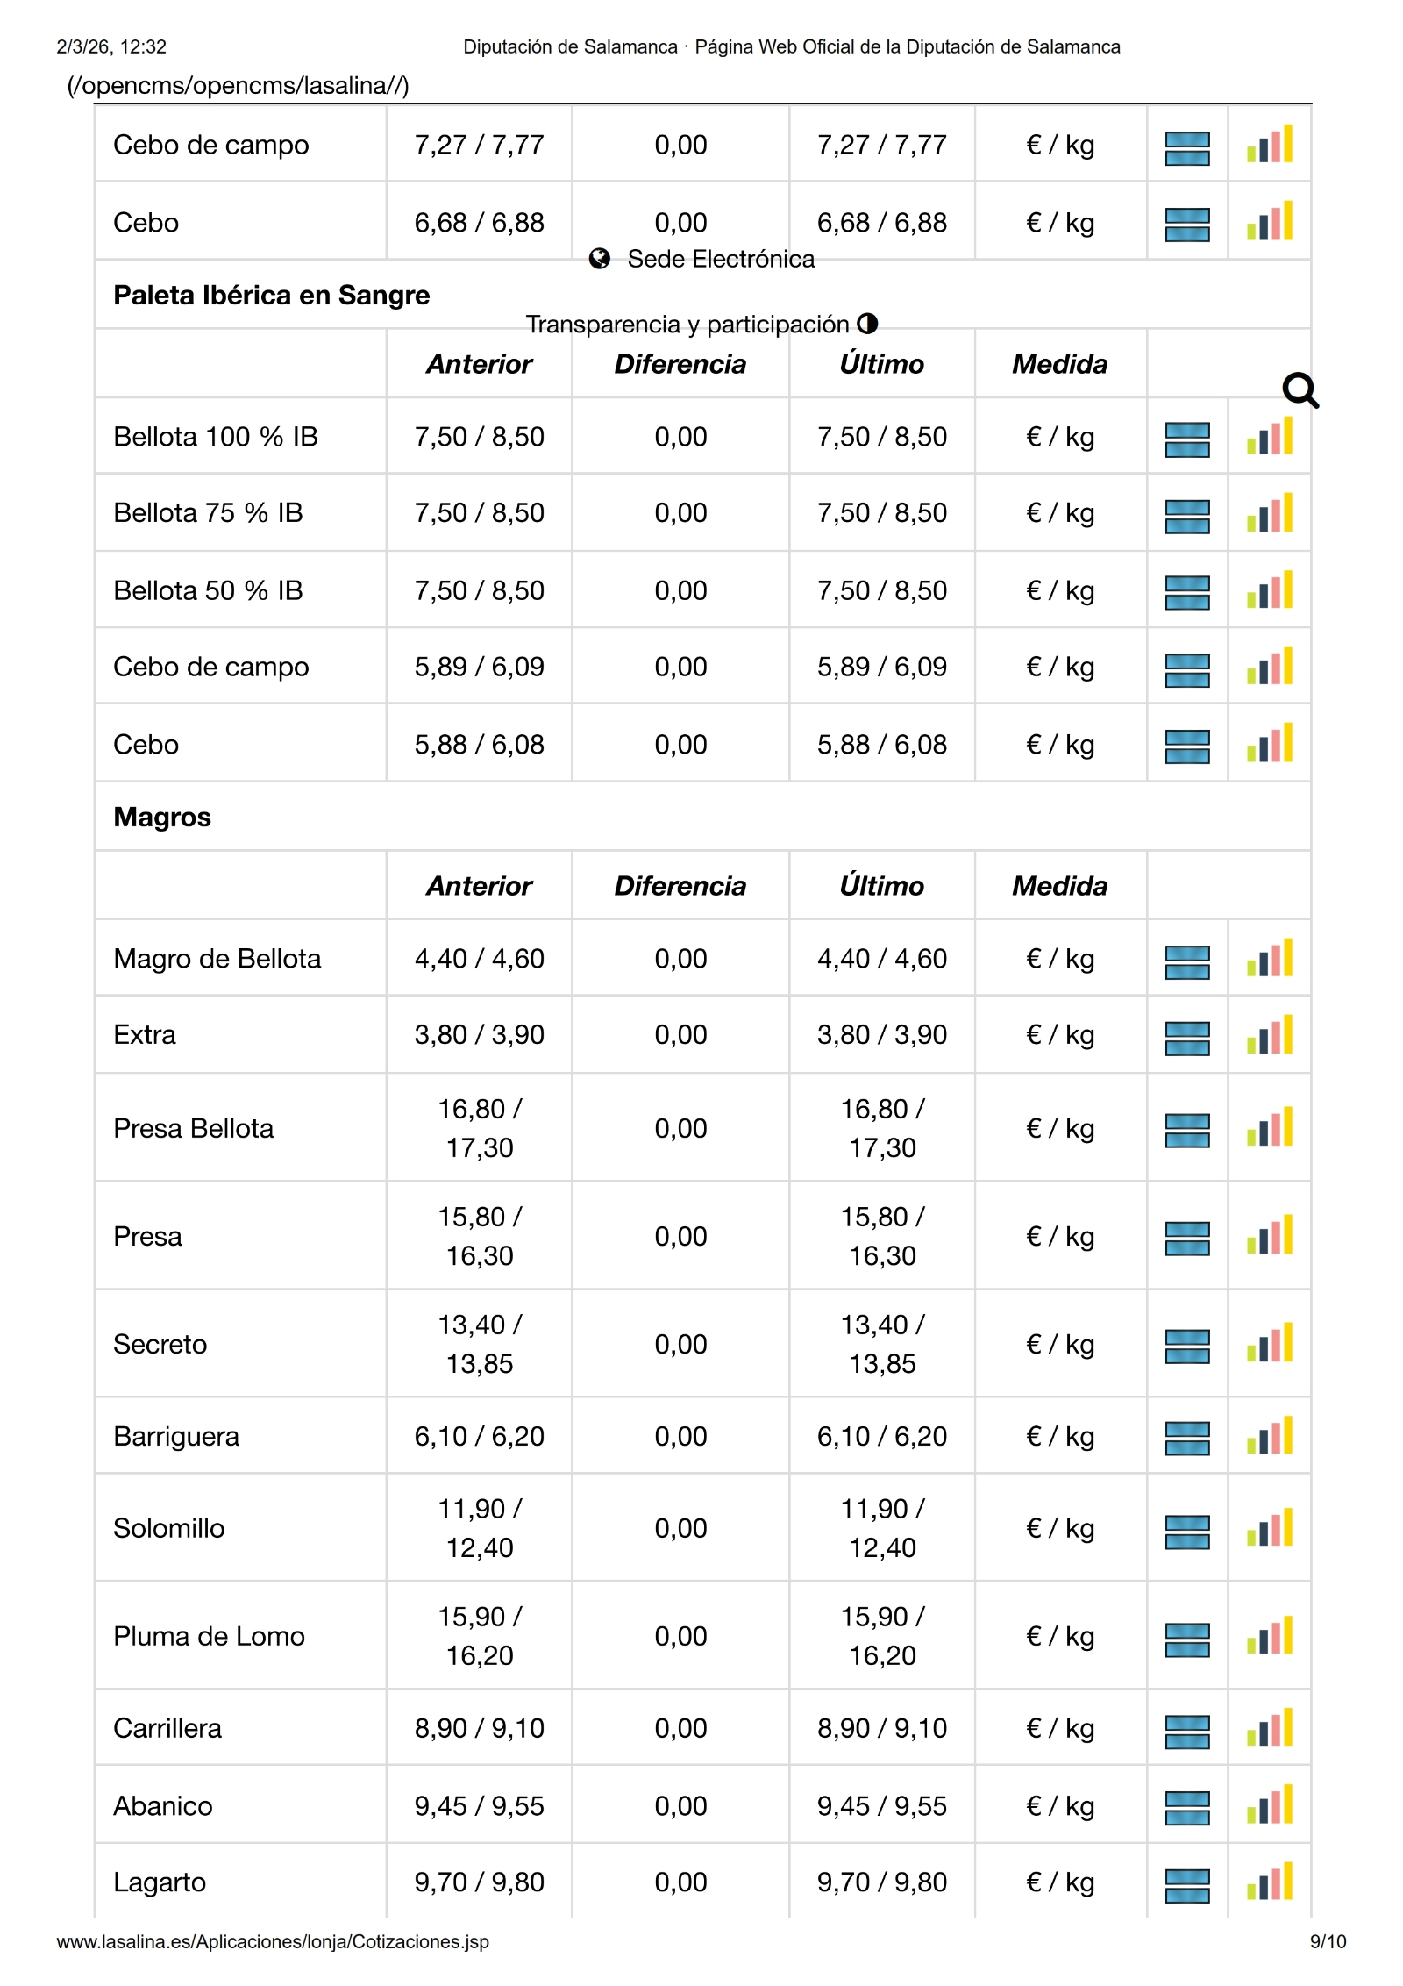Open the table icon for Cebo de campo paleta

click(1187, 668)
